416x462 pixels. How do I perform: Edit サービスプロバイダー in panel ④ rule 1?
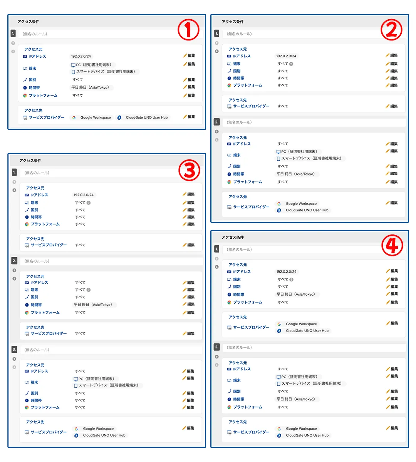(x=392, y=323)
